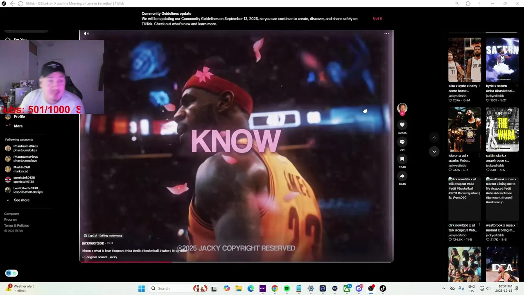Open LosPollosTv0138 following account
The height and width of the screenshot is (295, 524).
[x=24, y=191]
